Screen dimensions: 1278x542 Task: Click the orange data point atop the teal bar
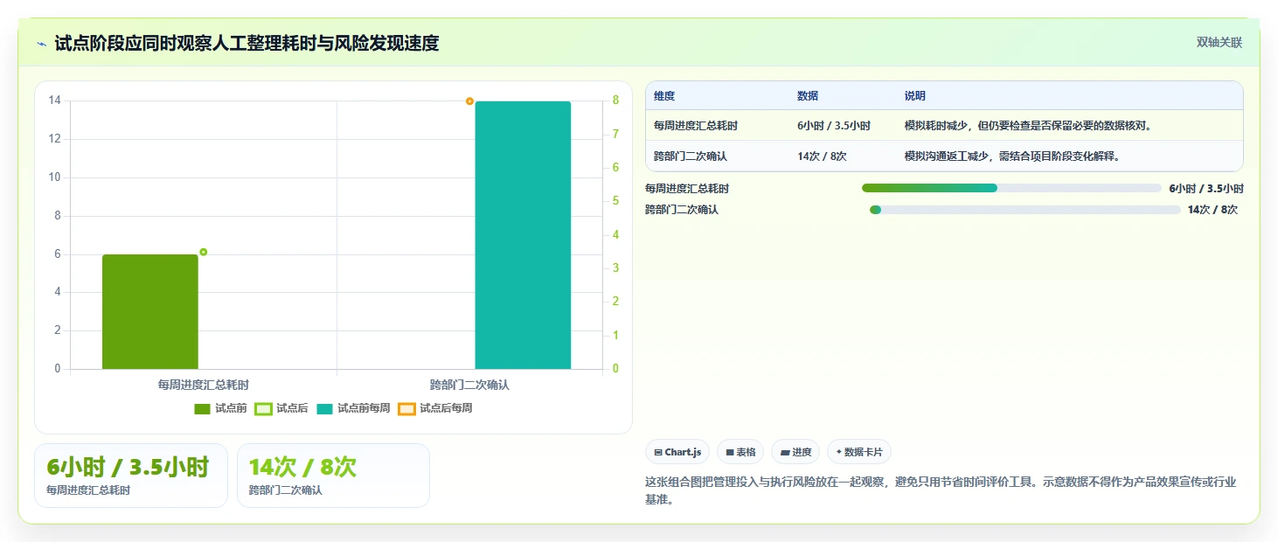pos(469,101)
